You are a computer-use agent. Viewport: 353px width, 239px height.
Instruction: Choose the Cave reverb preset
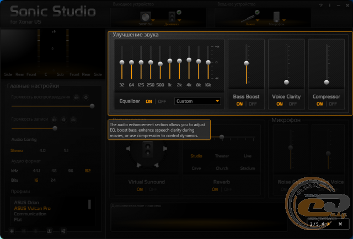point(196,169)
